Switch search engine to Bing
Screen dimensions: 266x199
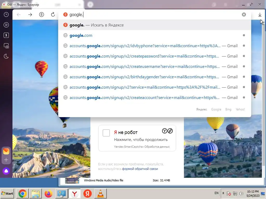pos(228,109)
